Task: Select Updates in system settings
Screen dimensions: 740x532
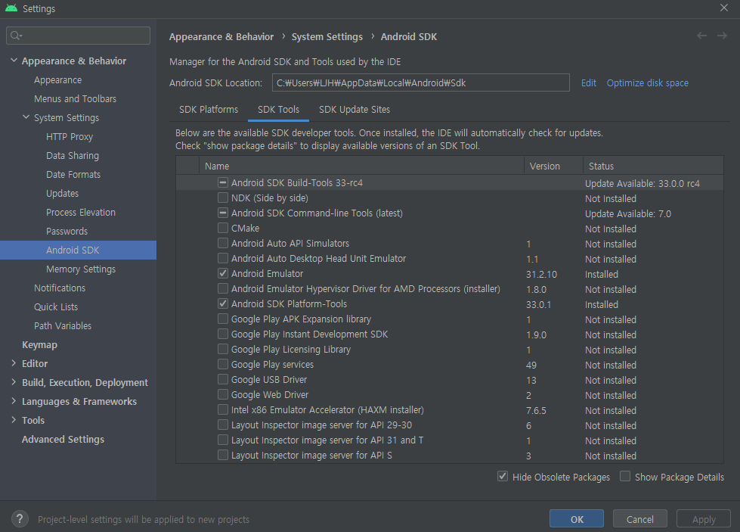Action: (x=62, y=193)
